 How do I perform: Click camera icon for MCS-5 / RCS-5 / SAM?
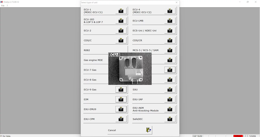[x=170, y=50]
